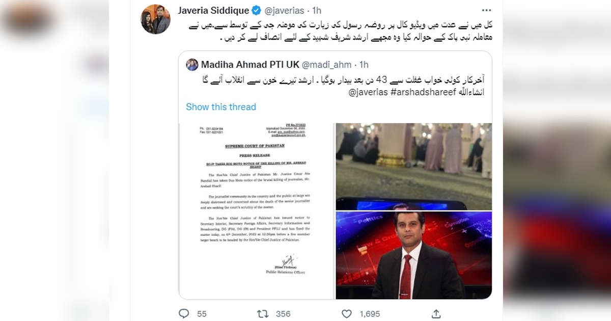This screenshot has height=321, width=611.
Task: Click the @javerias handle in header
Action: [285, 10]
